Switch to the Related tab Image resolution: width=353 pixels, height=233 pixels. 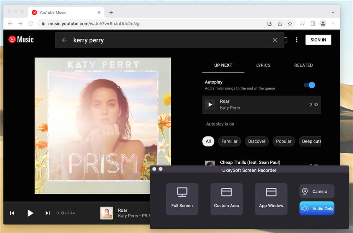pos(303,65)
